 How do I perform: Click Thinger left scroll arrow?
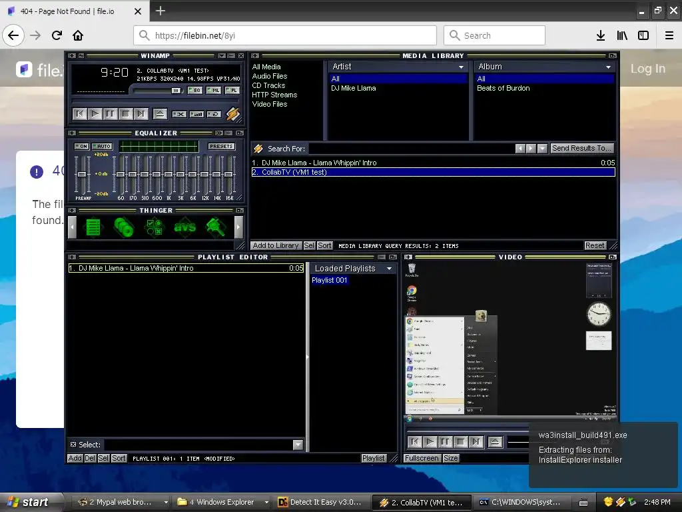pos(73,227)
